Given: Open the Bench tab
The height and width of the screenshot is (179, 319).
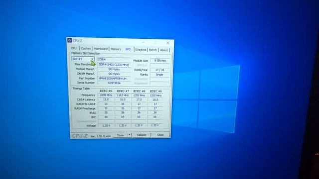Looking at the screenshot, I should 153,50.
